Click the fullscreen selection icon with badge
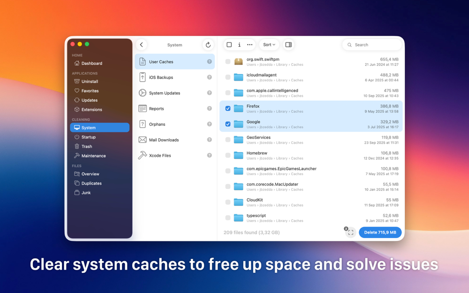 (x=350, y=233)
